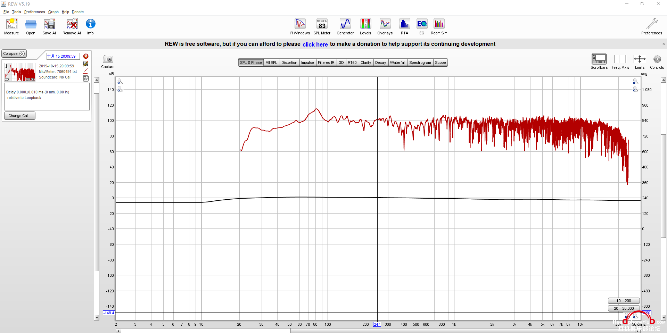The width and height of the screenshot is (667, 333).
Task: Switch to the GD tab
Action: [341, 63]
